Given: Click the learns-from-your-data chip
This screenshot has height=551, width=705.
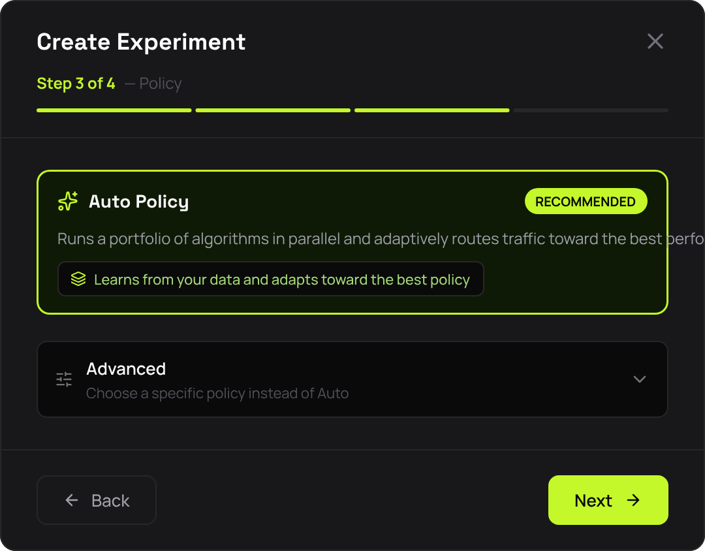Looking at the screenshot, I should [270, 279].
